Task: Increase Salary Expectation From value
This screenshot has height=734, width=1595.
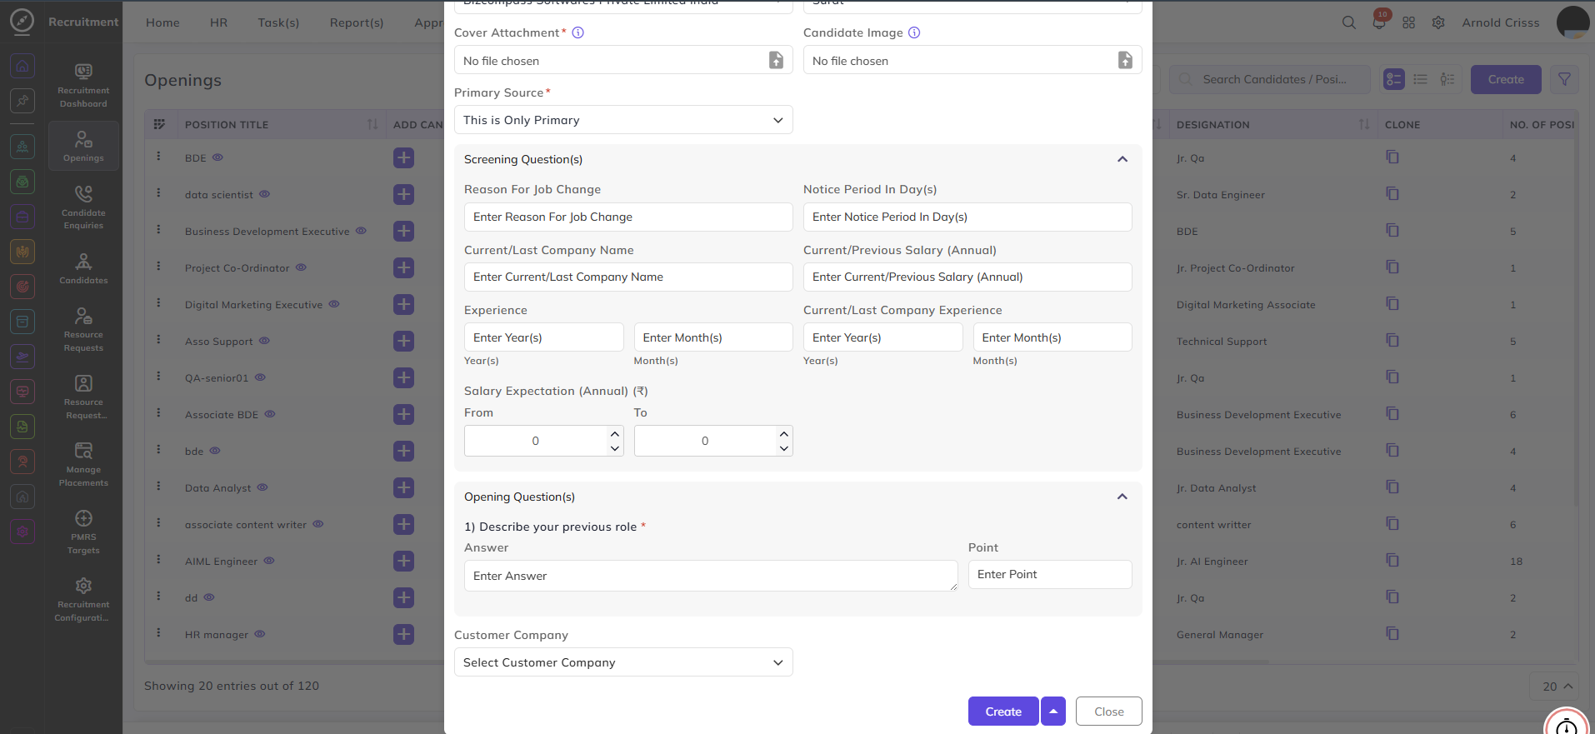Action: point(615,433)
